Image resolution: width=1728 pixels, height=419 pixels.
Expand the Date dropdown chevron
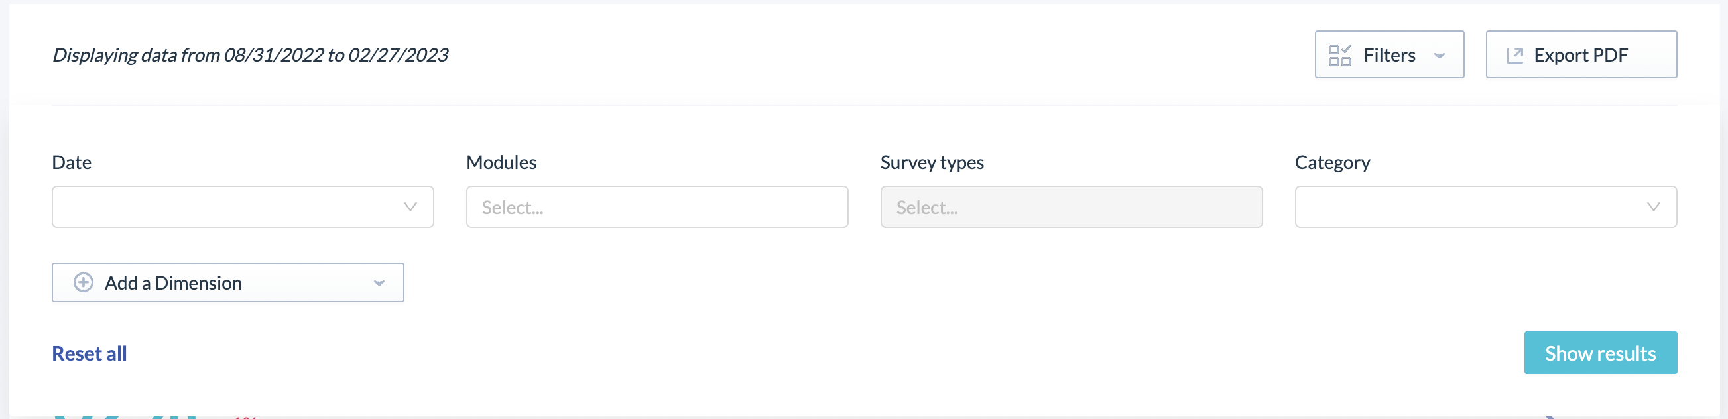click(x=410, y=206)
